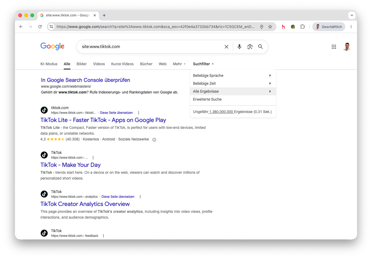This screenshot has height=259, width=372.
Task: Switch to the Kurze Videos tab
Action: coord(122,64)
